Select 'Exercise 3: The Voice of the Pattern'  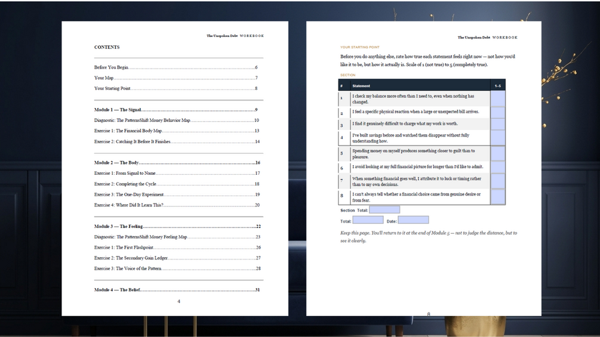177,268
